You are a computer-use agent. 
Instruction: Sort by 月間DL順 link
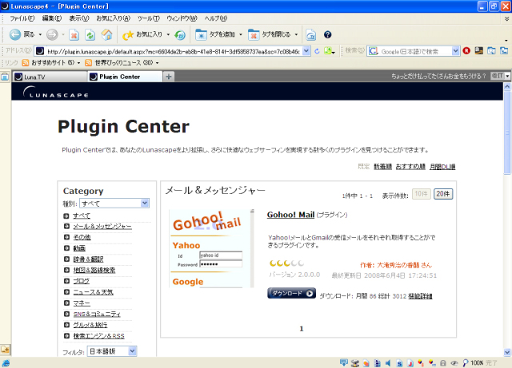pos(442,167)
